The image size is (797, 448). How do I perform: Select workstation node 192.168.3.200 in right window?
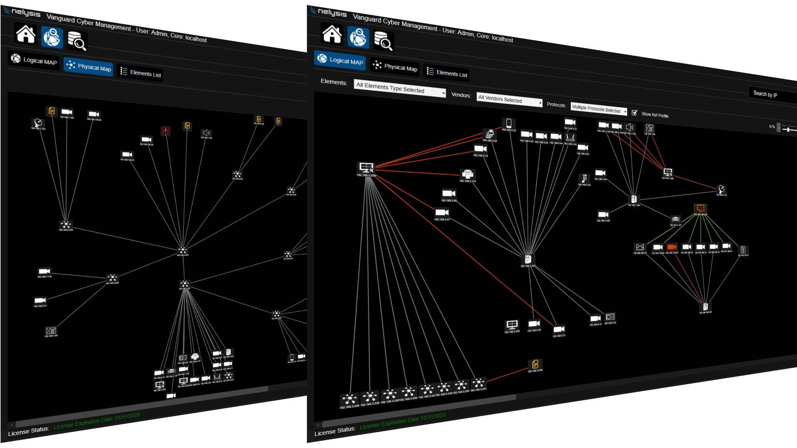click(x=367, y=168)
